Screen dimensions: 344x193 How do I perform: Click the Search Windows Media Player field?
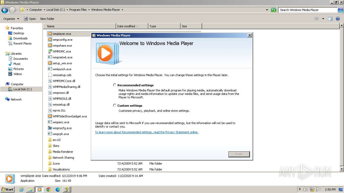[308, 10]
